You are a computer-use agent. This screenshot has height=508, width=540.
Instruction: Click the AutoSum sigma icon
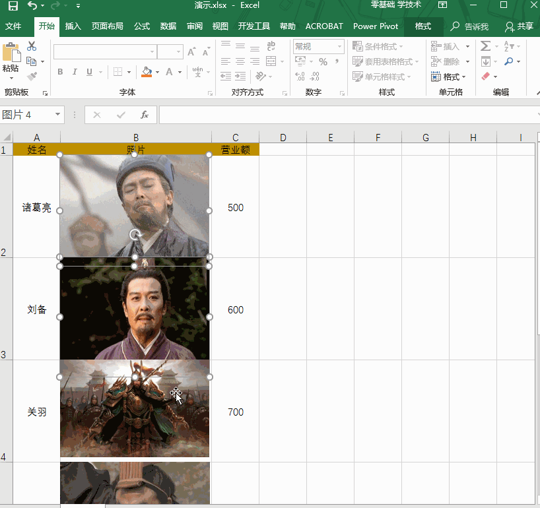[486, 46]
